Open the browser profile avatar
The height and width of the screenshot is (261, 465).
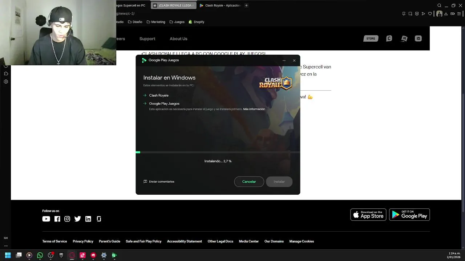point(439,14)
